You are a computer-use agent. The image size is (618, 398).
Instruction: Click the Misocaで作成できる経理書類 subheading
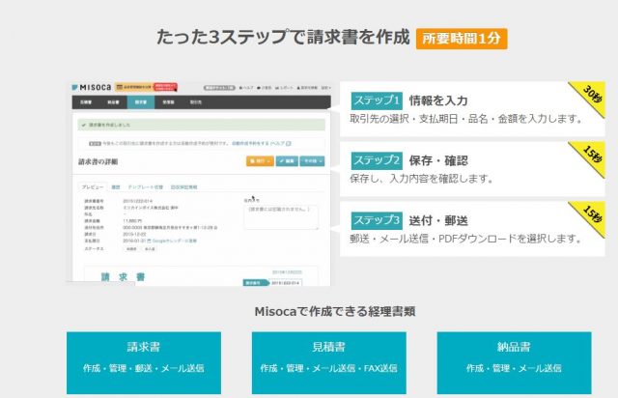[335, 312]
